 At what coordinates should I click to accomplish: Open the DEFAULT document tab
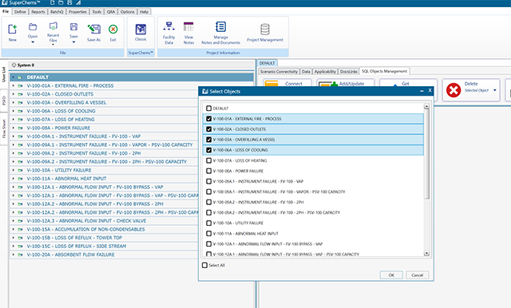(x=267, y=63)
